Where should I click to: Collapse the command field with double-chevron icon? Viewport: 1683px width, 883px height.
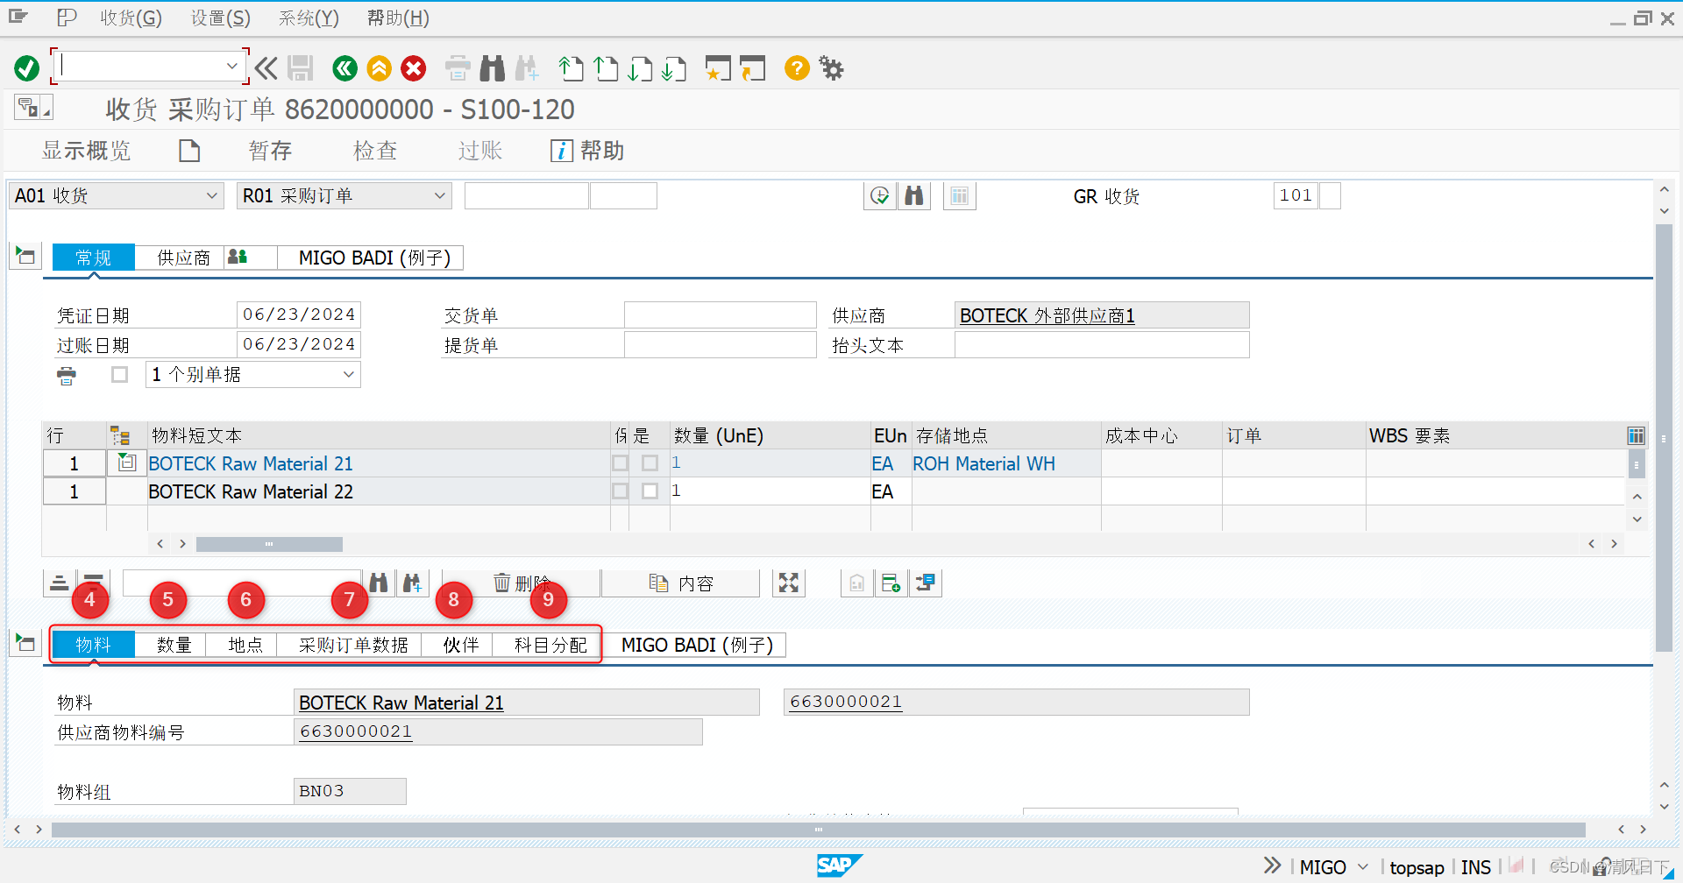coord(266,68)
